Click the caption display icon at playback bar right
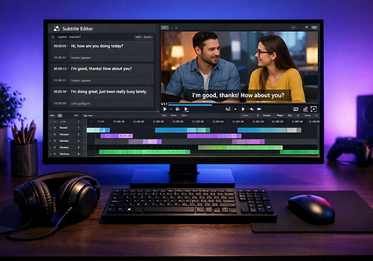The height and width of the screenshot is (261, 373). click(x=296, y=109)
